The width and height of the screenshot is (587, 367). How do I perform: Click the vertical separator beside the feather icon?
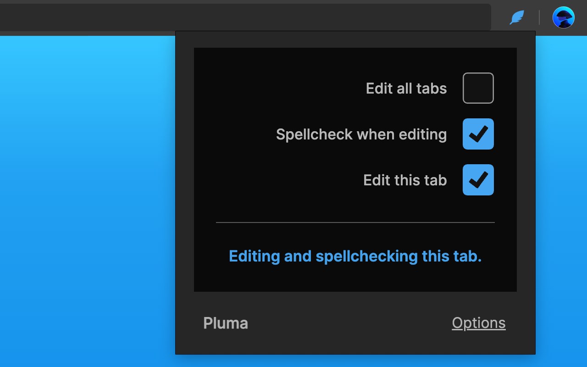tap(539, 18)
